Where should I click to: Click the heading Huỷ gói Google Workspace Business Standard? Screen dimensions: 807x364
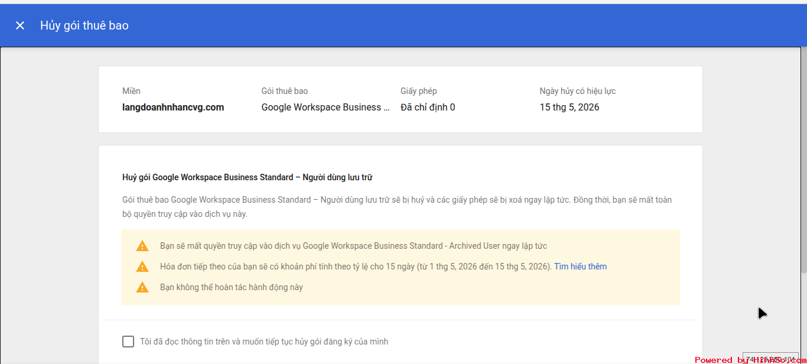tap(247, 177)
